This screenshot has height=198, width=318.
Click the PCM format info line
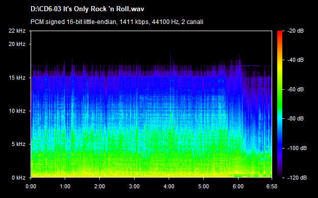[117, 22]
